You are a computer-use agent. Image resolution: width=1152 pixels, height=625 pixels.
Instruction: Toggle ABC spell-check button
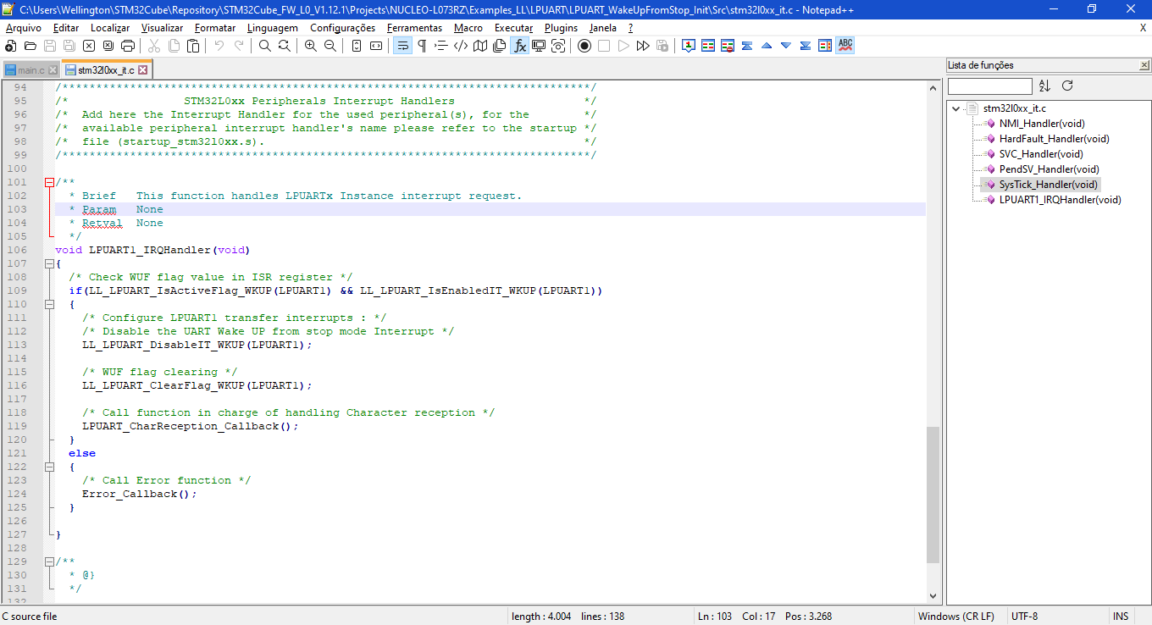click(x=845, y=46)
